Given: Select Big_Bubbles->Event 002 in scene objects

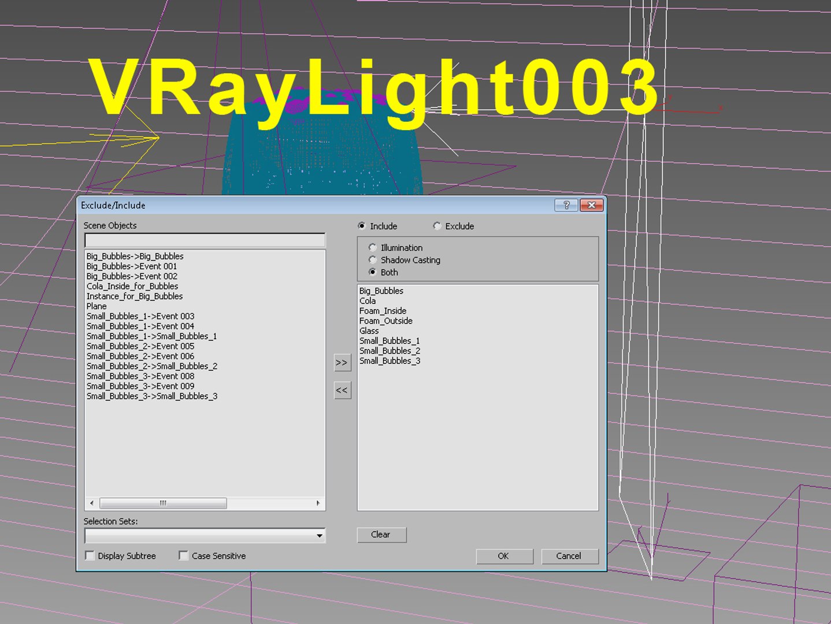Looking at the screenshot, I should pos(132,276).
